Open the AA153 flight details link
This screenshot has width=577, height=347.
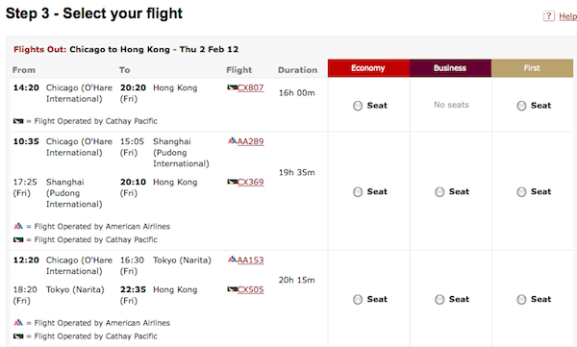pyautogui.click(x=251, y=260)
